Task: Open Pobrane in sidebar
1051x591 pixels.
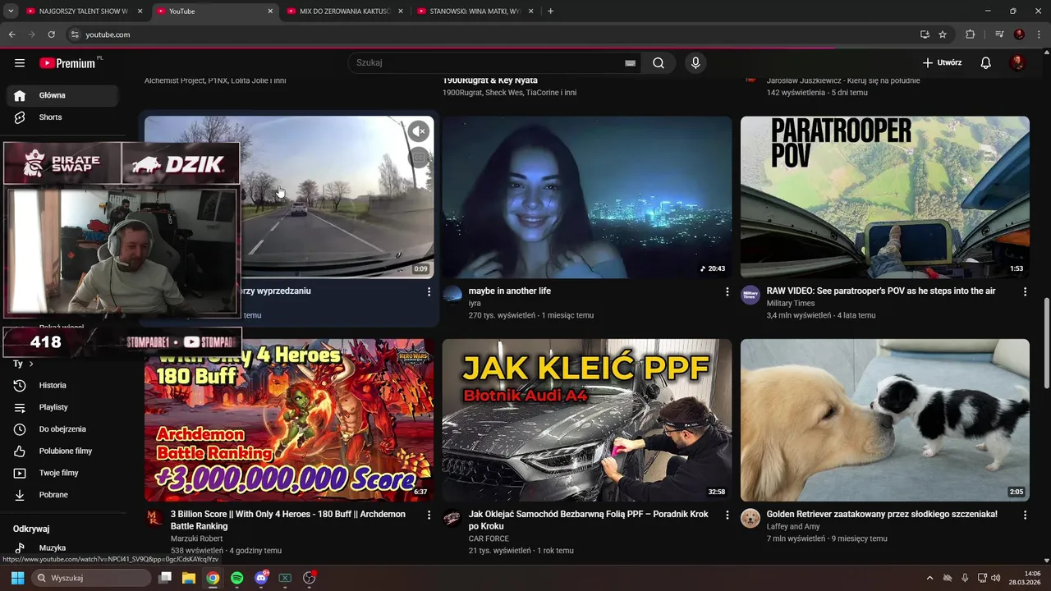Action: point(62,495)
